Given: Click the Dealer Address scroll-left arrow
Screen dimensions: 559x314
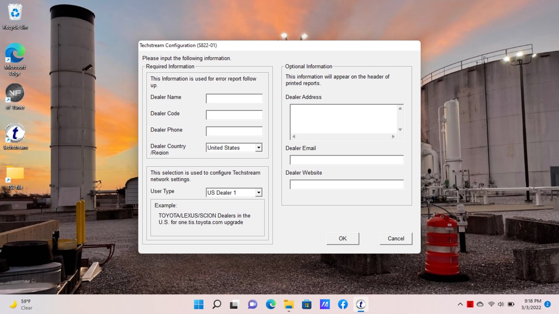Looking at the screenshot, I should (294, 137).
